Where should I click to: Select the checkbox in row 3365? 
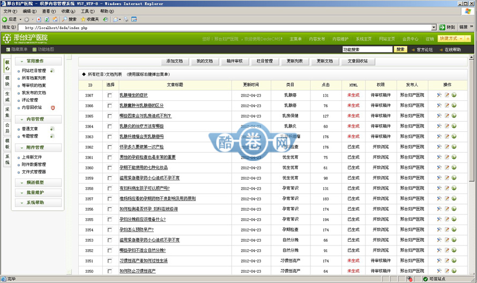coord(110,116)
